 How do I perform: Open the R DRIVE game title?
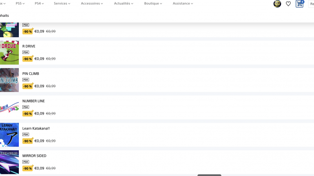pos(29,46)
